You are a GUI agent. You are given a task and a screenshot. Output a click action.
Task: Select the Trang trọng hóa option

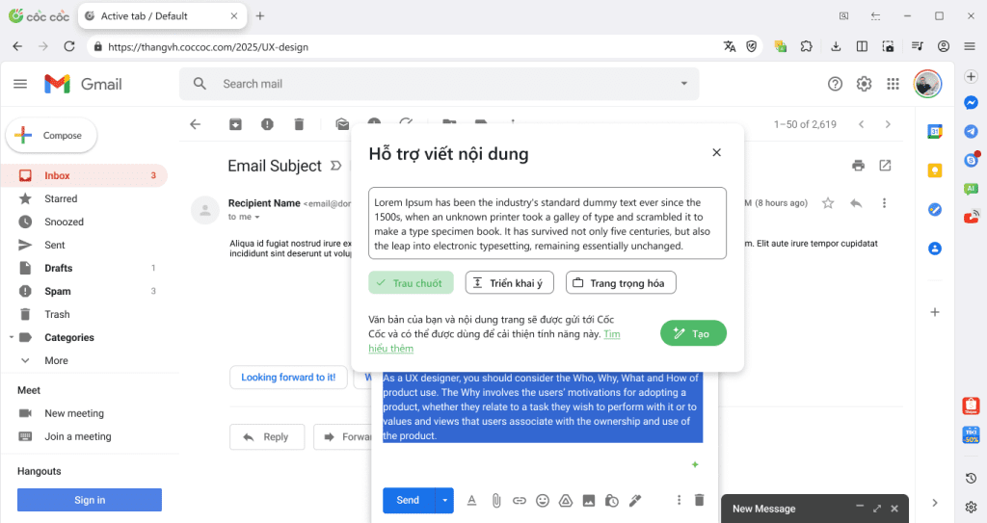(621, 283)
